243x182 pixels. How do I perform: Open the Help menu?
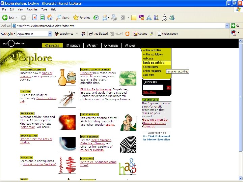54,9
